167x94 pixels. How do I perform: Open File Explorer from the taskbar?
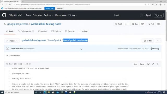point(49,92)
